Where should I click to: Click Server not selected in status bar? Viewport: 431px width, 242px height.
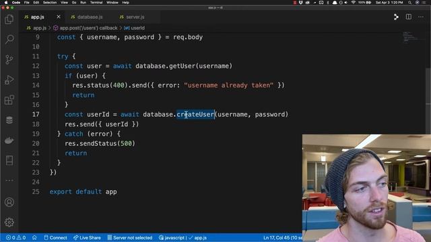pyautogui.click(x=130, y=237)
